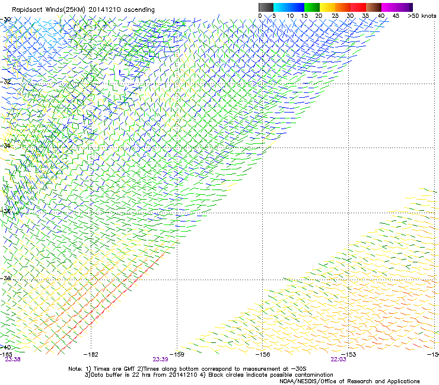Click the longitude label '-159'
439x385 pixels.
(177, 355)
